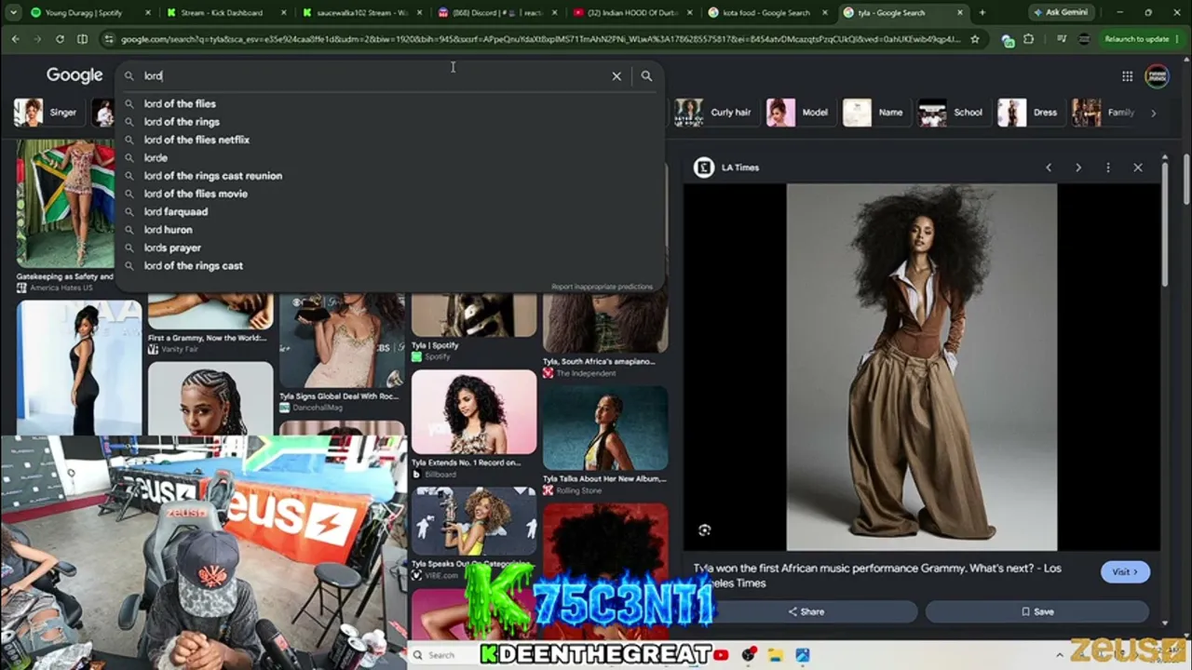Screen dimensions: 1192x670
Task: Close the Young Duragg Spotify tab
Action: coord(149,13)
